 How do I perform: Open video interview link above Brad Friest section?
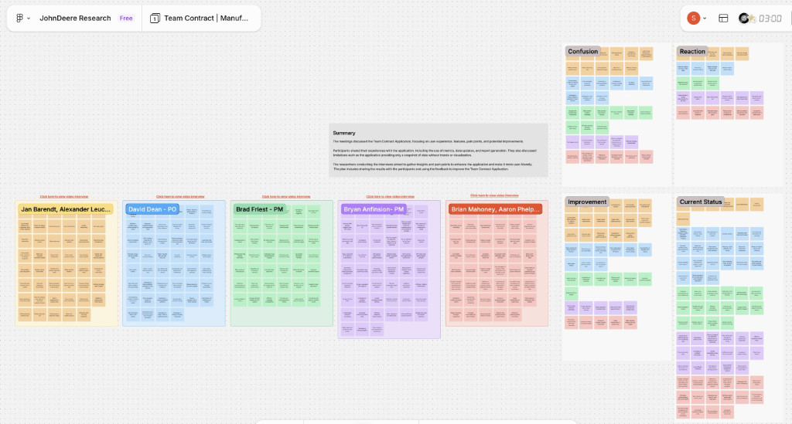(286, 197)
